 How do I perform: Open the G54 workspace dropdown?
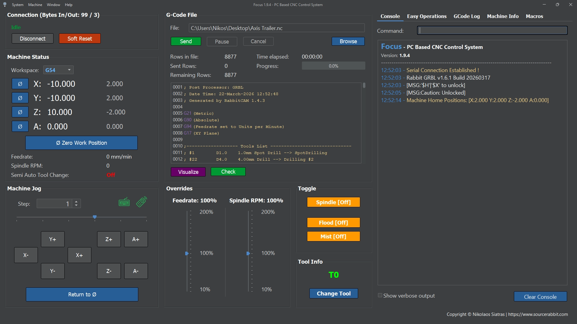pos(58,70)
